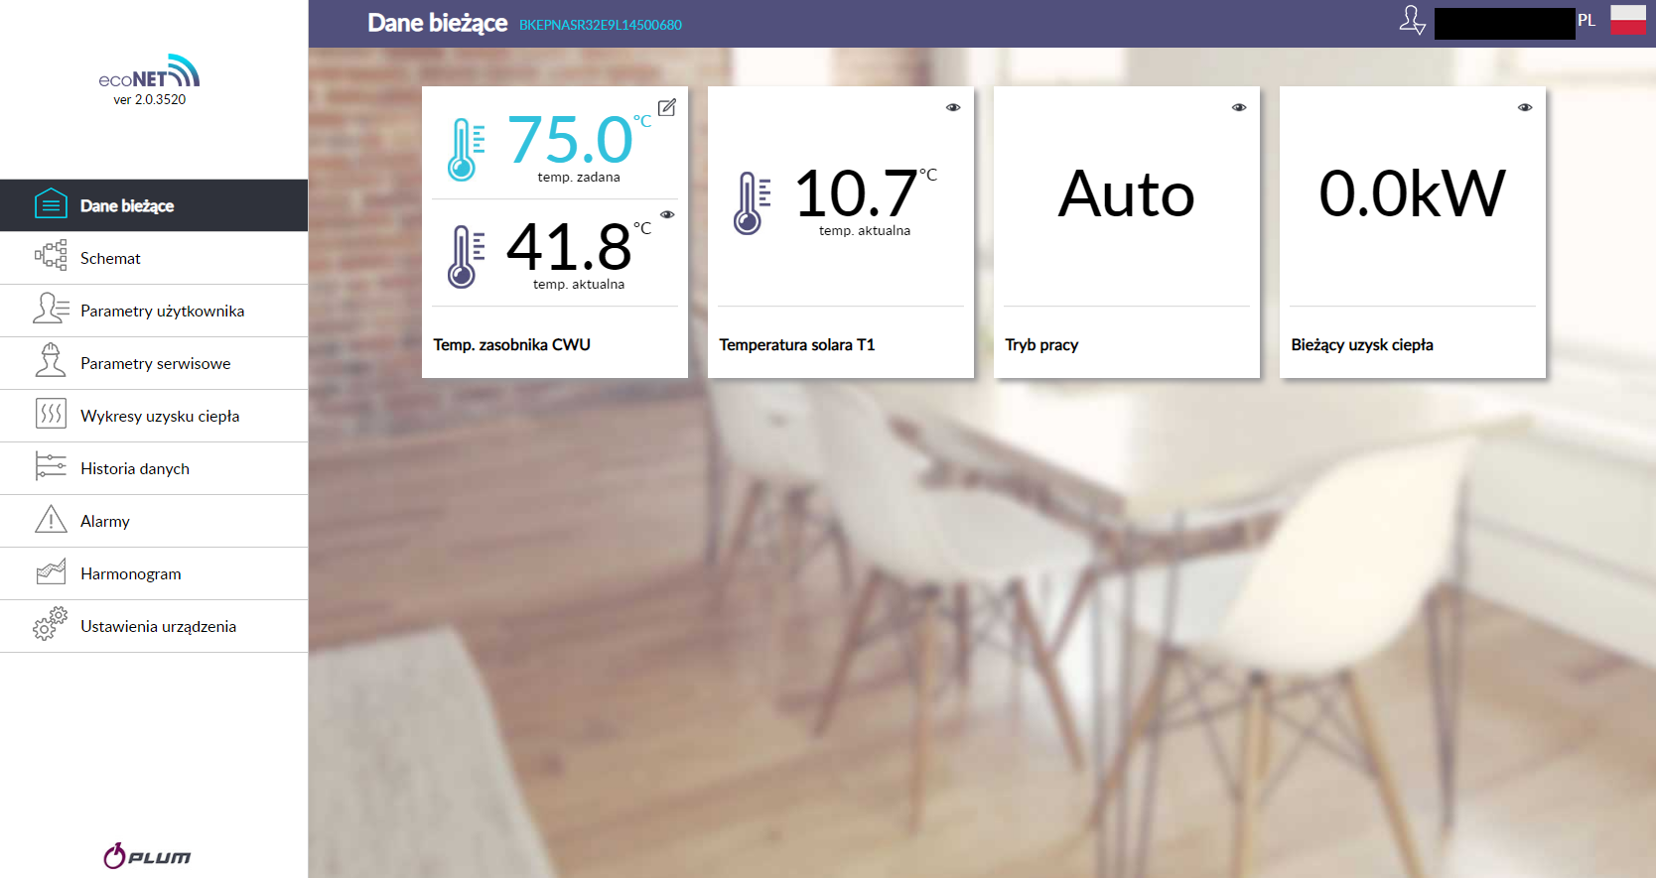Open Parametry serwisowe menu item
The height and width of the screenshot is (878, 1656).
(155, 363)
